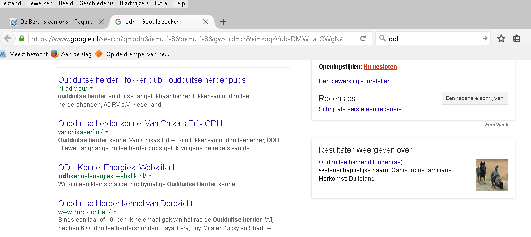Open 'Oudduitse herder - fokker club' result
The image size is (531, 237).
[156, 80]
